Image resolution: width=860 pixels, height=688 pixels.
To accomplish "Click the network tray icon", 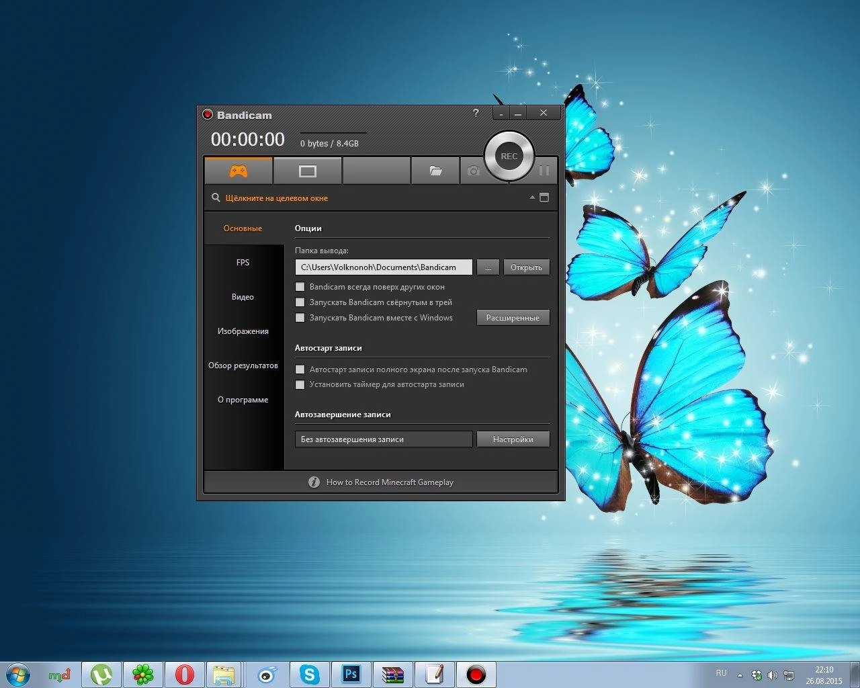I will 789,675.
